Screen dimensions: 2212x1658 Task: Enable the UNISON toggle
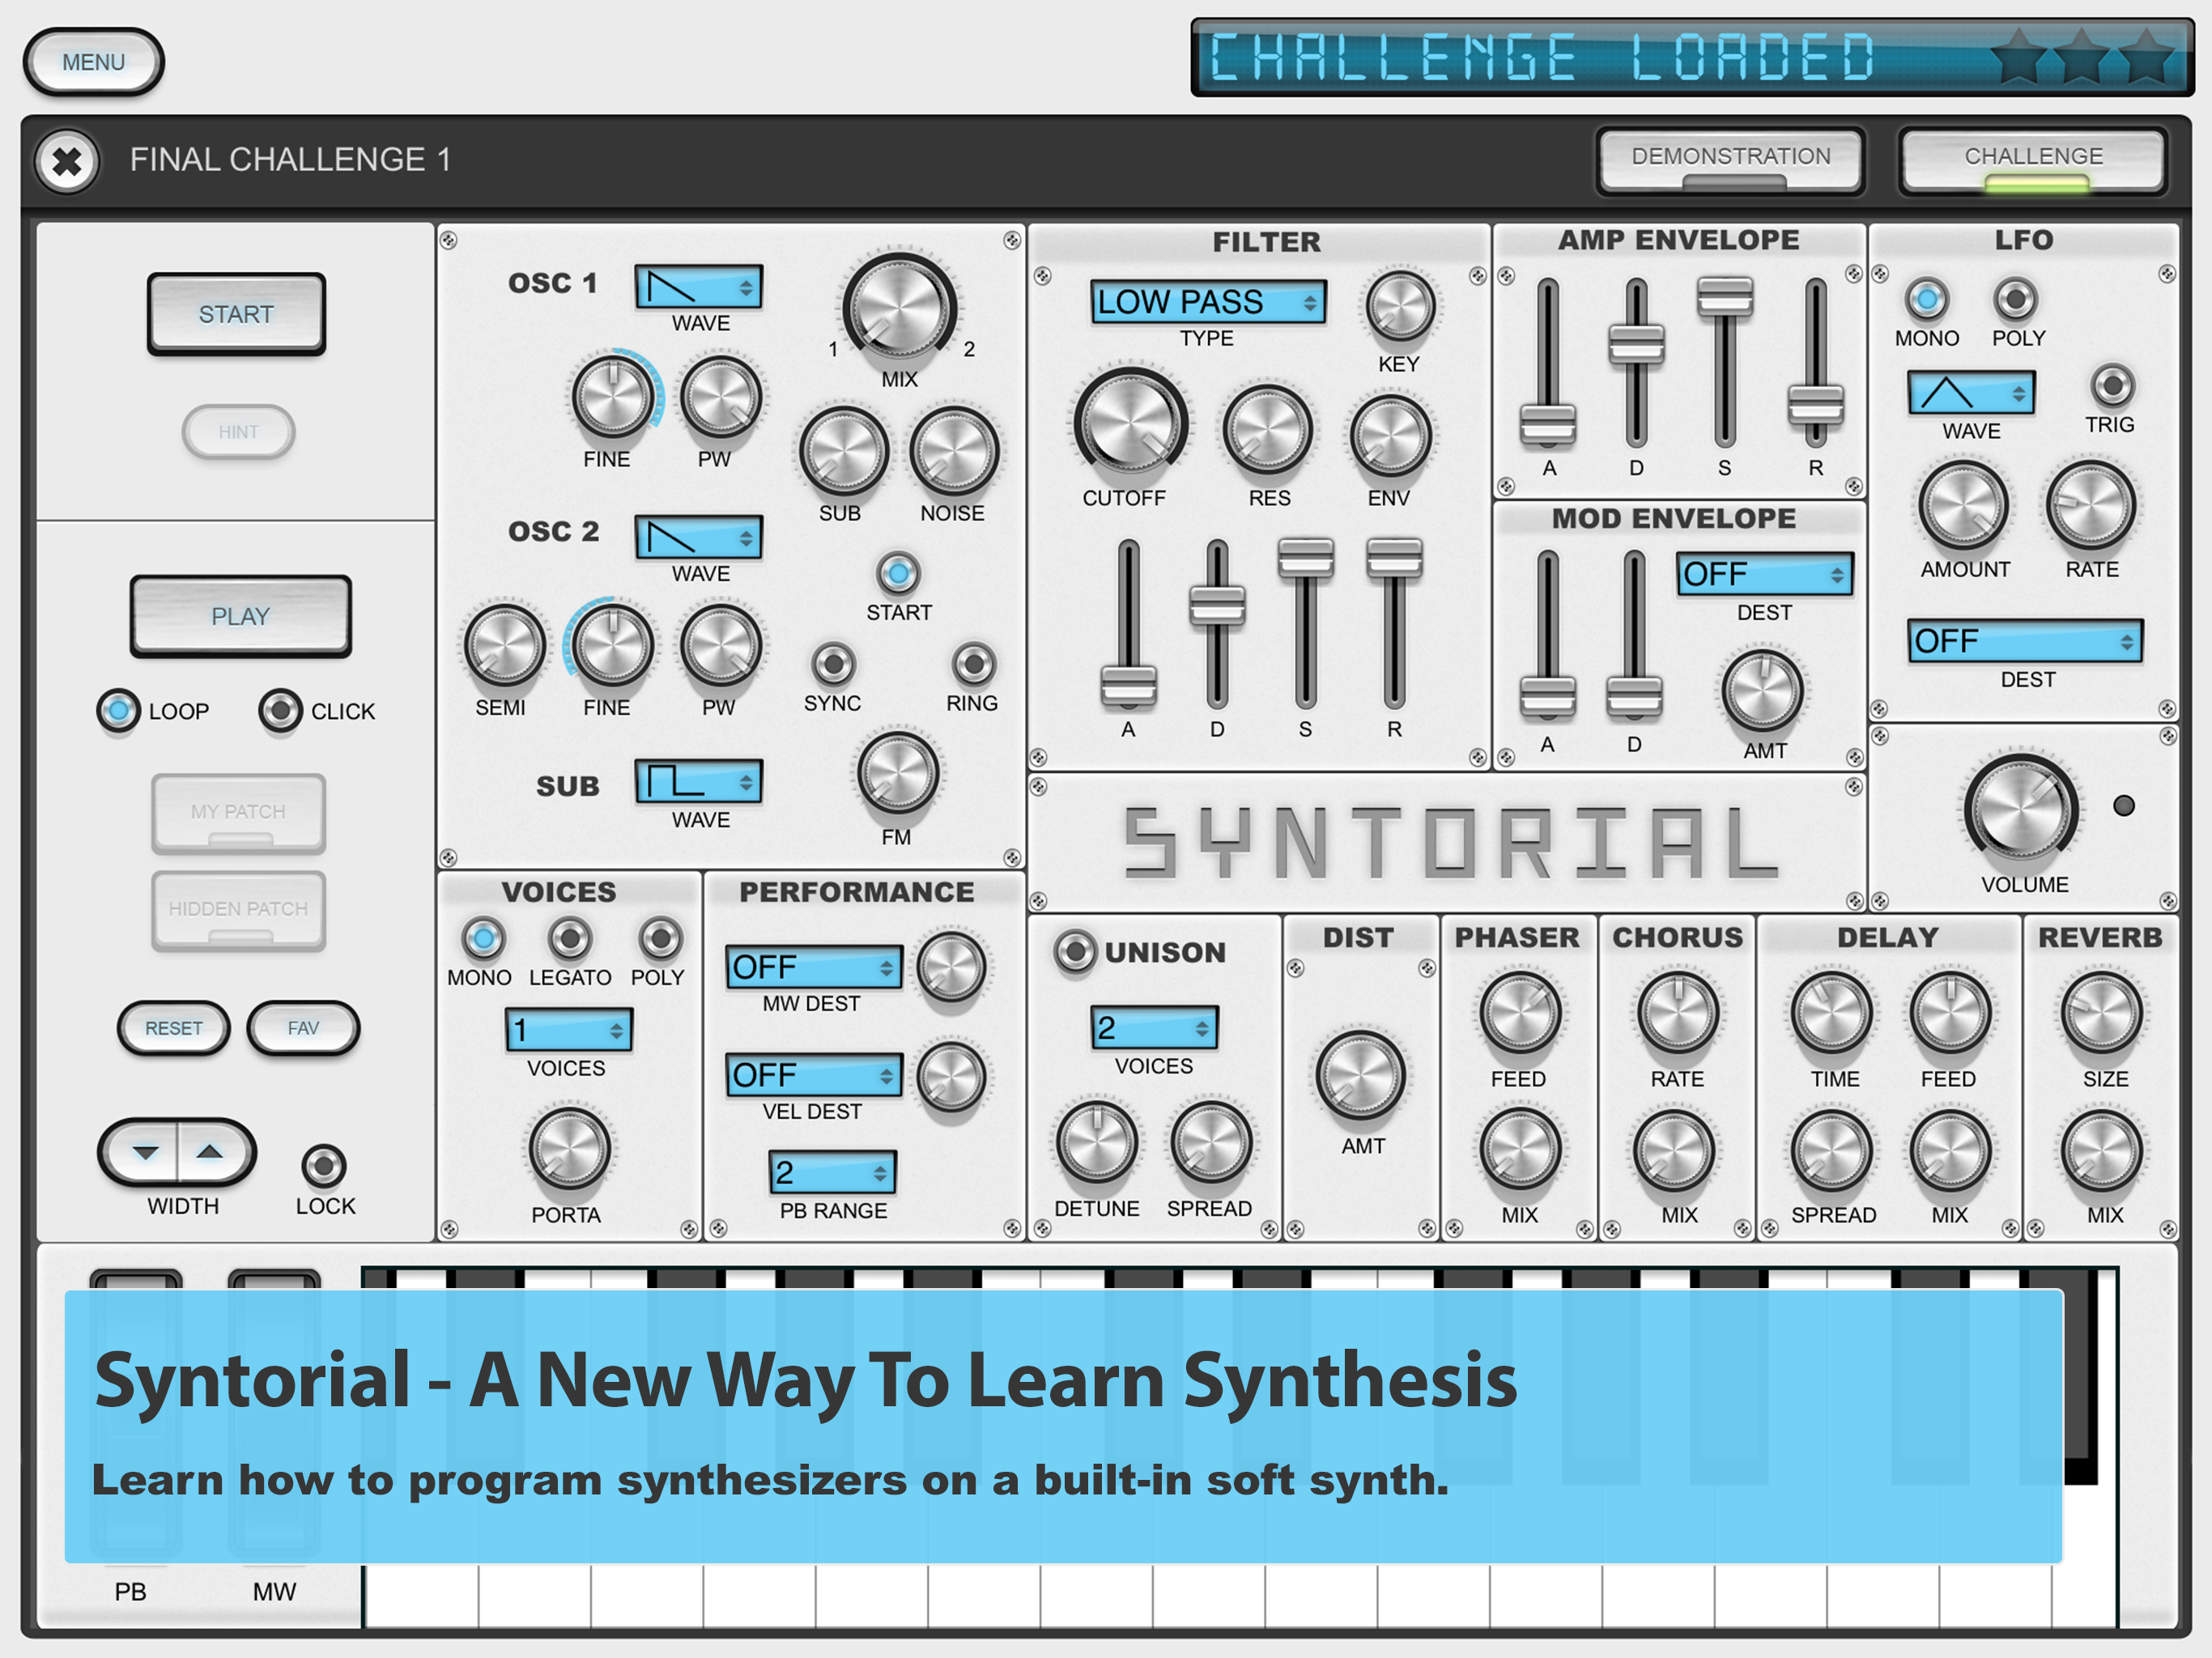pos(1076,951)
